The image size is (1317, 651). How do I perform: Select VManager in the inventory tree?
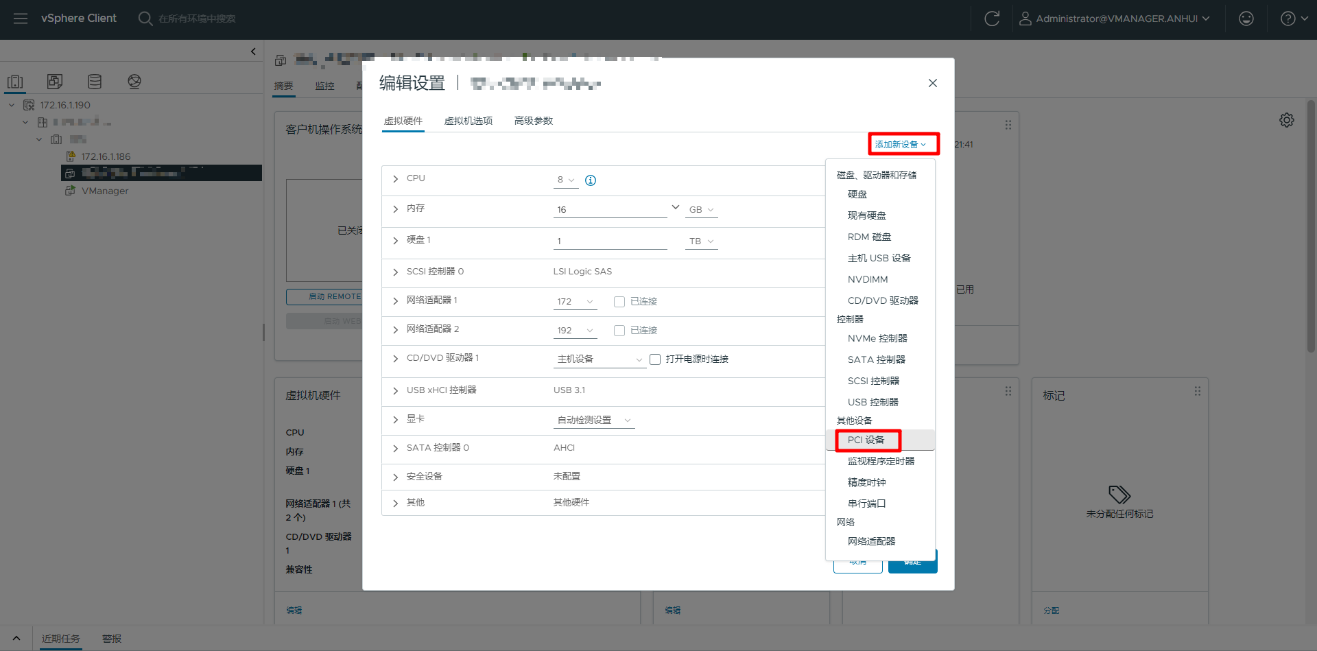point(105,191)
